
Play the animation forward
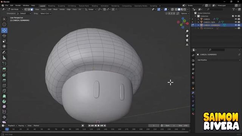(x=99, y=126)
